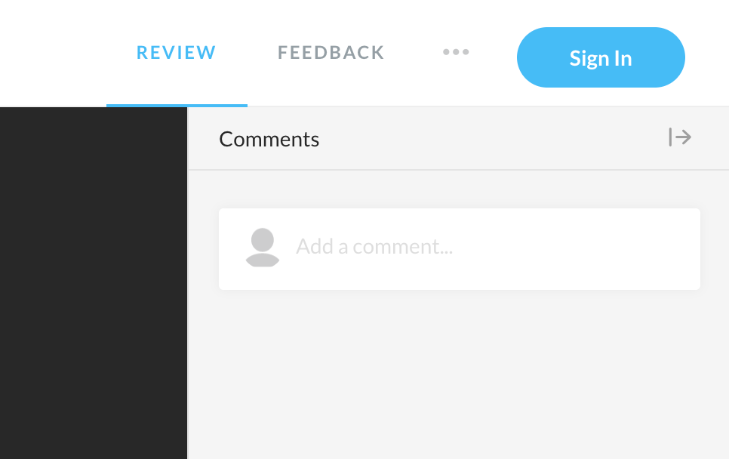The height and width of the screenshot is (459, 729).
Task: Click the gray user avatar icon
Action: coord(262,248)
